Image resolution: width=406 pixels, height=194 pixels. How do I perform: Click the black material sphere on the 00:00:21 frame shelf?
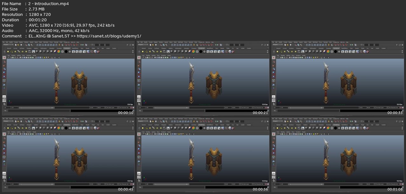click(201, 51)
